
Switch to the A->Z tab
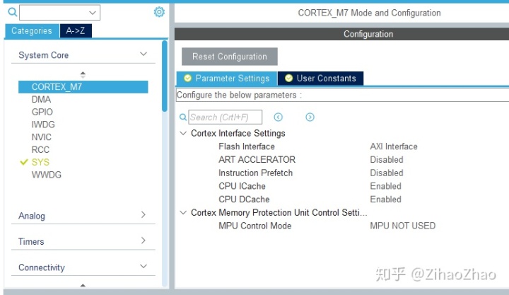[76, 31]
